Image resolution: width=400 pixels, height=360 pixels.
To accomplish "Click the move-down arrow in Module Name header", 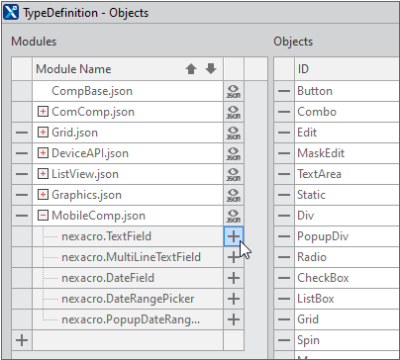I will (211, 69).
